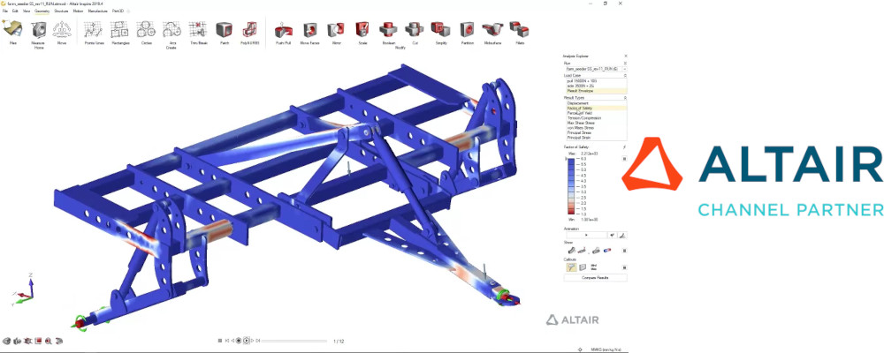The image size is (884, 353).
Task: Select the Scale tool
Action: coord(362,29)
